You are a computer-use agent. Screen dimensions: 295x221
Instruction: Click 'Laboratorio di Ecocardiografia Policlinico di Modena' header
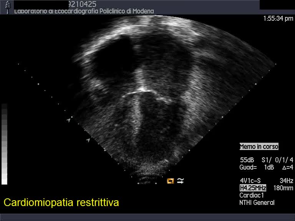84,11
